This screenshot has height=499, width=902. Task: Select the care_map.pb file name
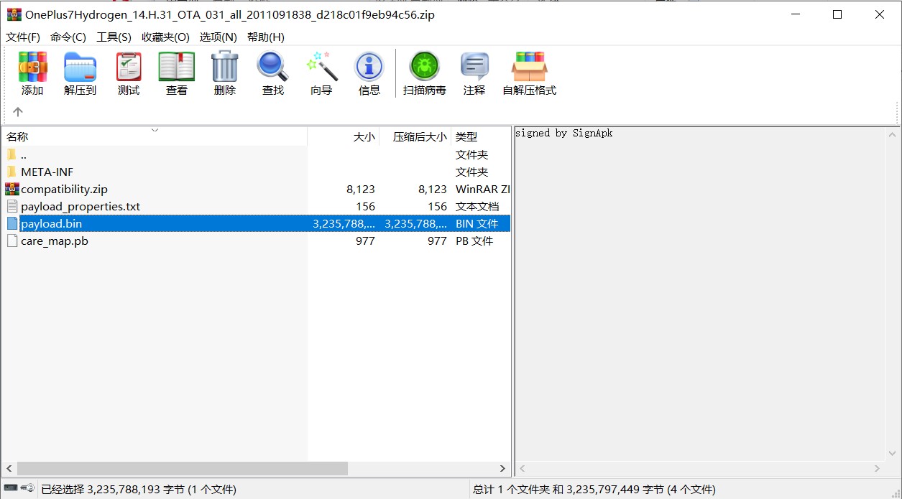tap(55, 241)
